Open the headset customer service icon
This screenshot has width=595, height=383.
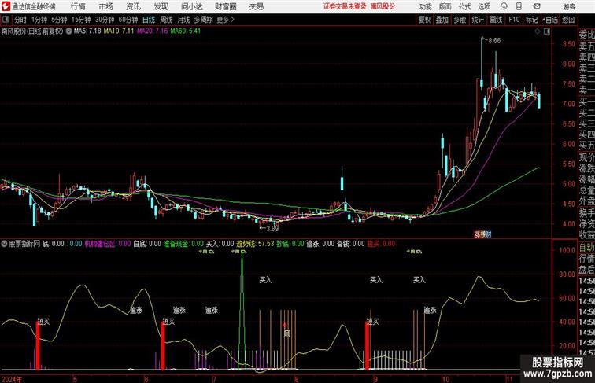504,6
